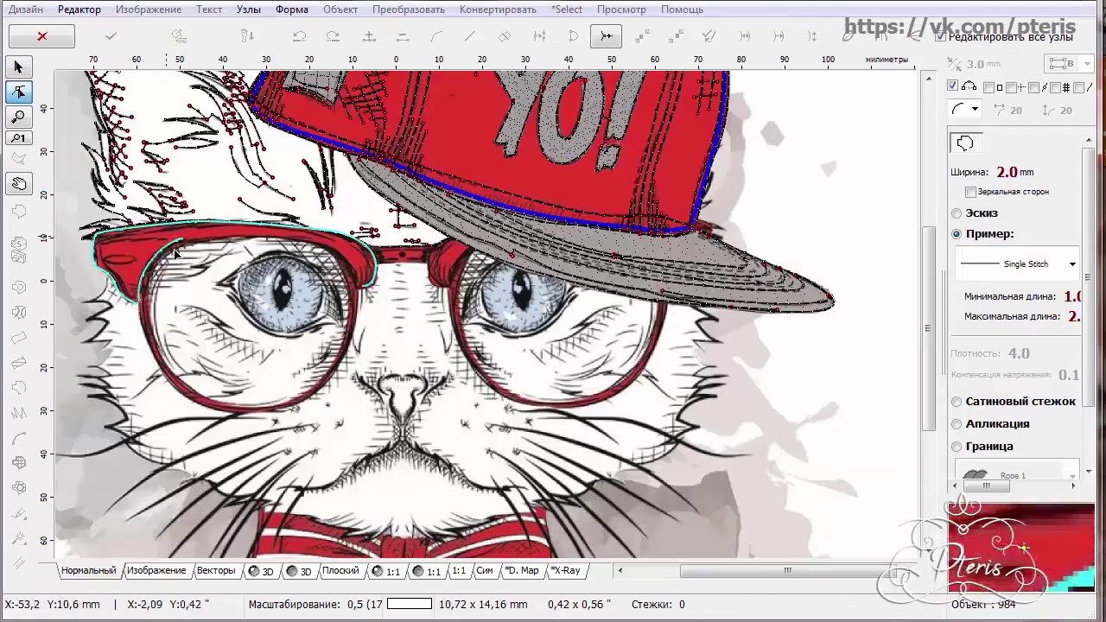This screenshot has height=622, width=1106.
Task: Open the 'Конвертировать' menu
Action: [498, 10]
